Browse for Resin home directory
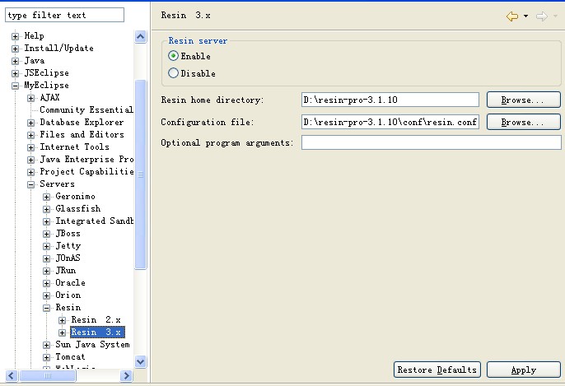 524,100
